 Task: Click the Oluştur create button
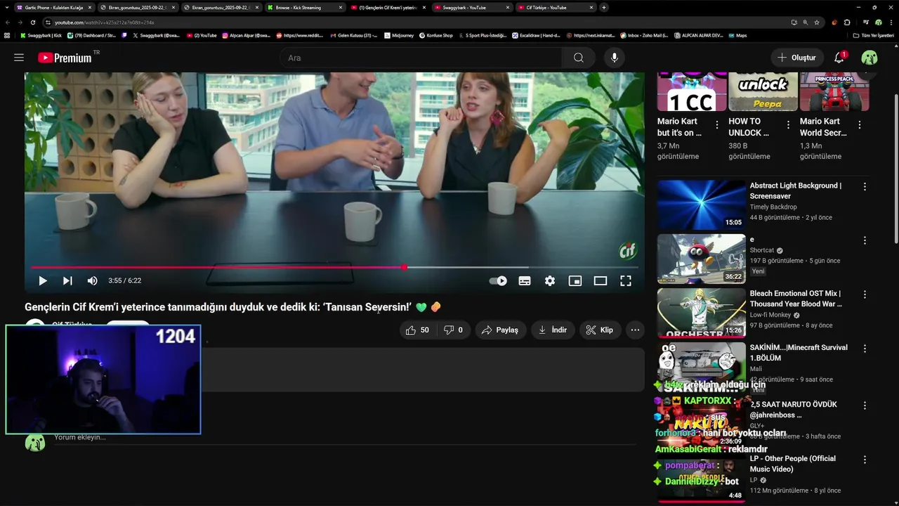[797, 58]
